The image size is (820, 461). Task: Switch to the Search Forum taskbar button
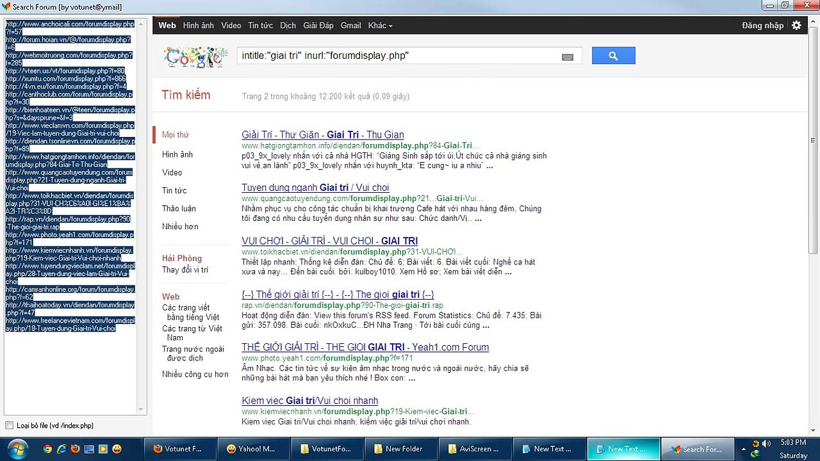pyautogui.click(x=697, y=449)
